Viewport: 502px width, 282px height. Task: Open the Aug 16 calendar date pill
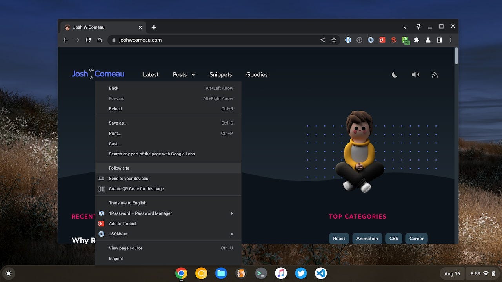coord(452,274)
